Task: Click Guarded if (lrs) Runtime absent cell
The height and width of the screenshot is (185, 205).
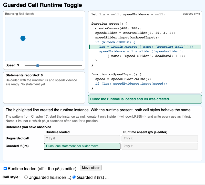Action: click(x=160, y=146)
